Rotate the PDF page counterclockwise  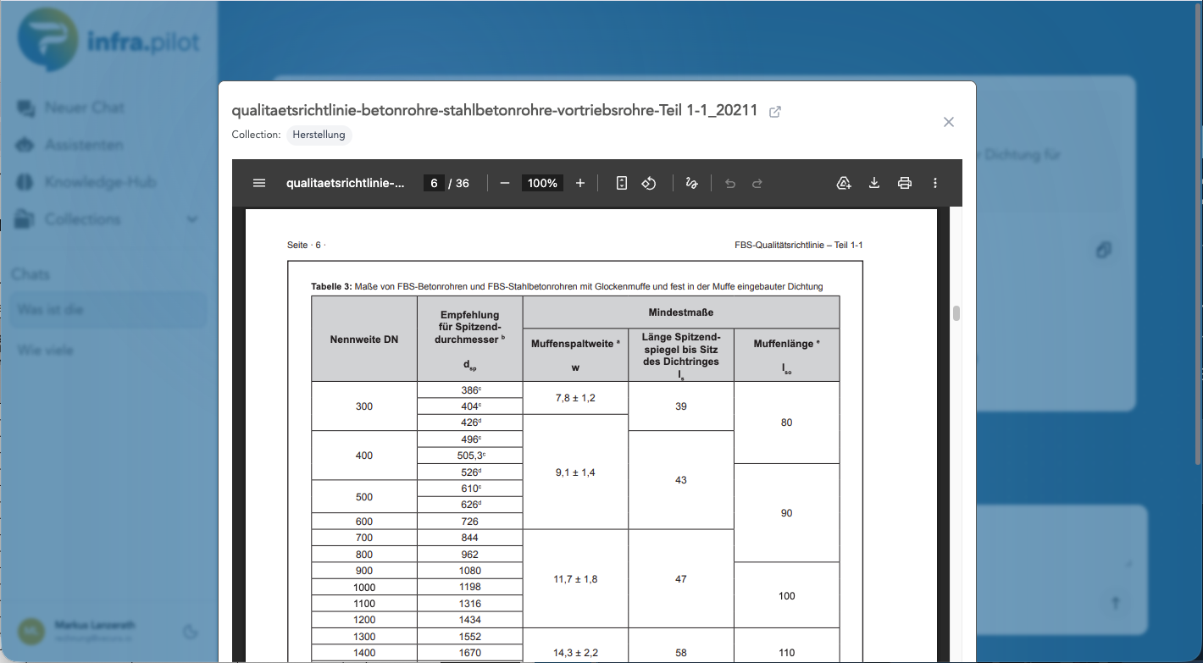click(x=649, y=183)
